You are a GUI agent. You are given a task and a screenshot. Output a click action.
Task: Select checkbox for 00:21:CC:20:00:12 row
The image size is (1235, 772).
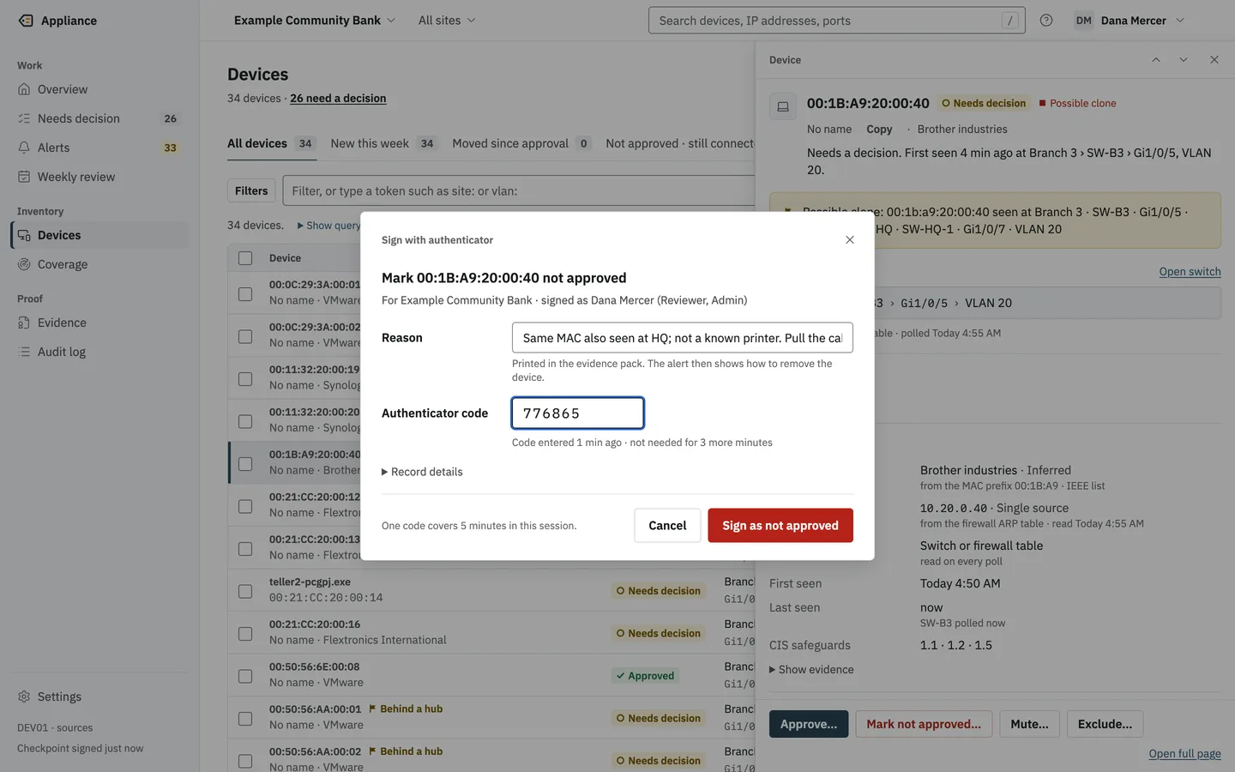tap(245, 506)
